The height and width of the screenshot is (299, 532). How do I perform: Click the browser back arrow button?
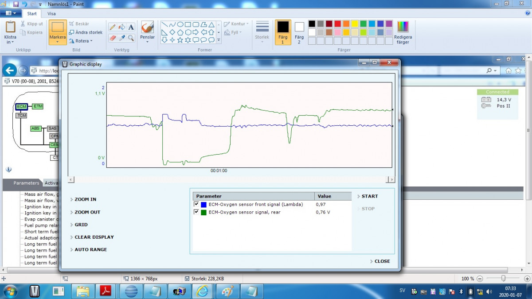tap(10, 70)
